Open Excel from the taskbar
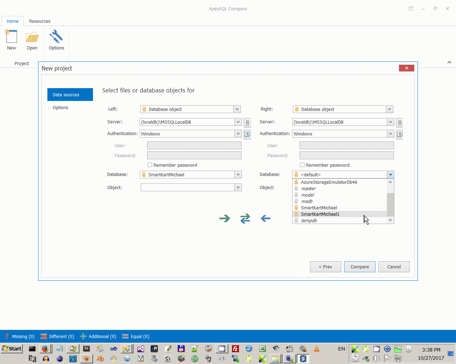456x364 pixels. tap(263, 349)
